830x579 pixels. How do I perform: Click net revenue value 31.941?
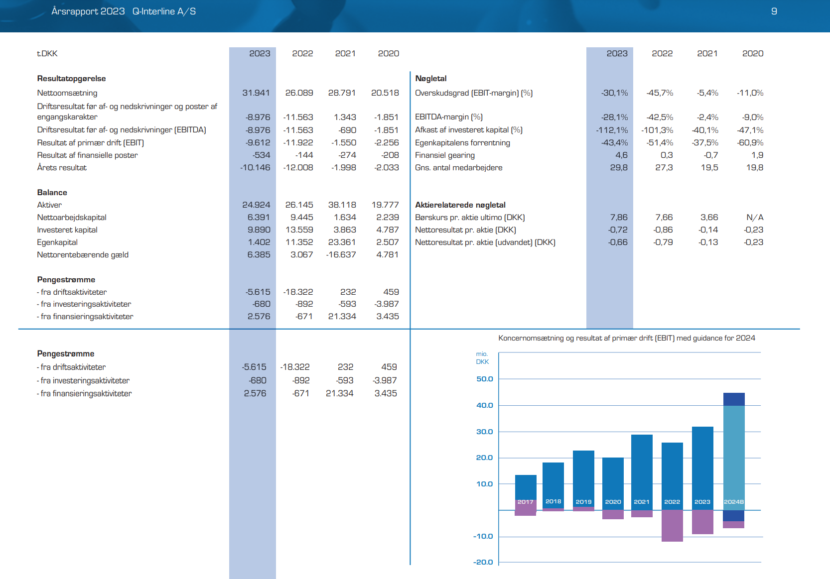click(256, 93)
